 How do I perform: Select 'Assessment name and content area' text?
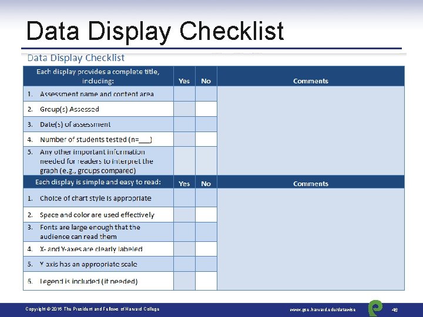[x=97, y=94]
